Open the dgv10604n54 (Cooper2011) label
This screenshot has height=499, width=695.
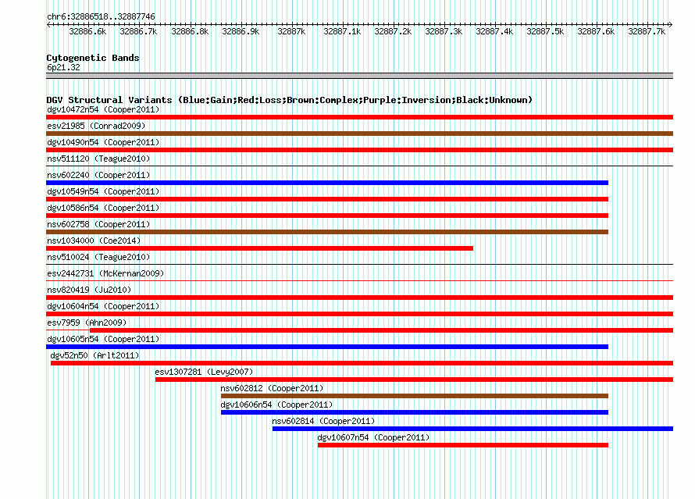(x=103, y=306)
